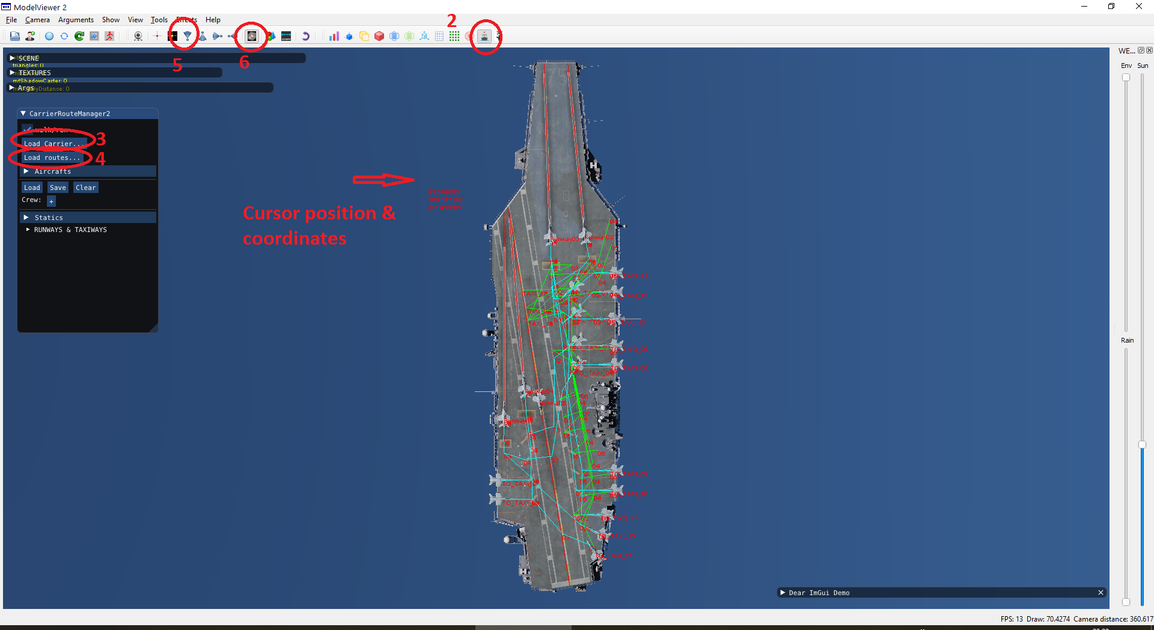Click the black and yellow filmstrip icon
Viewport: 1154px width, 630px height.
click(x=172, y=36)
